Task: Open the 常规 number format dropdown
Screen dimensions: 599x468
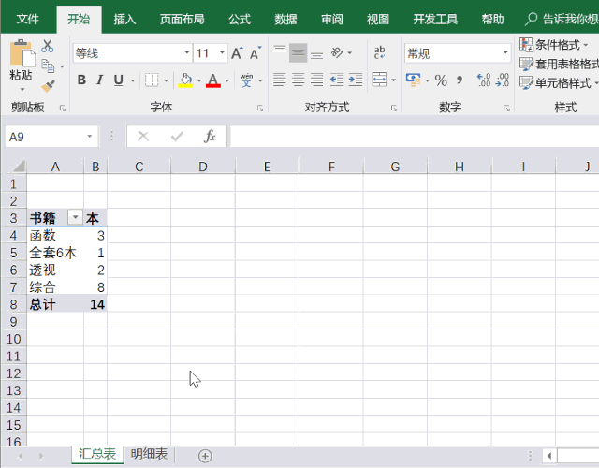Action: [505, 52]
